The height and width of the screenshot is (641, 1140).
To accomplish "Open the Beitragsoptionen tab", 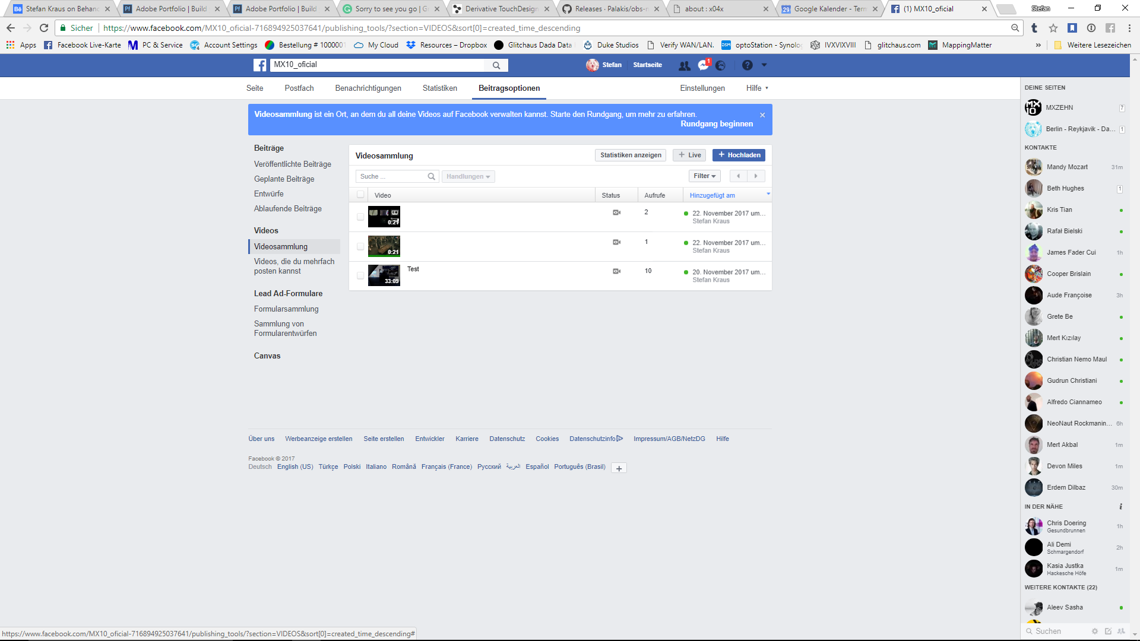I will tap(509, 88).
